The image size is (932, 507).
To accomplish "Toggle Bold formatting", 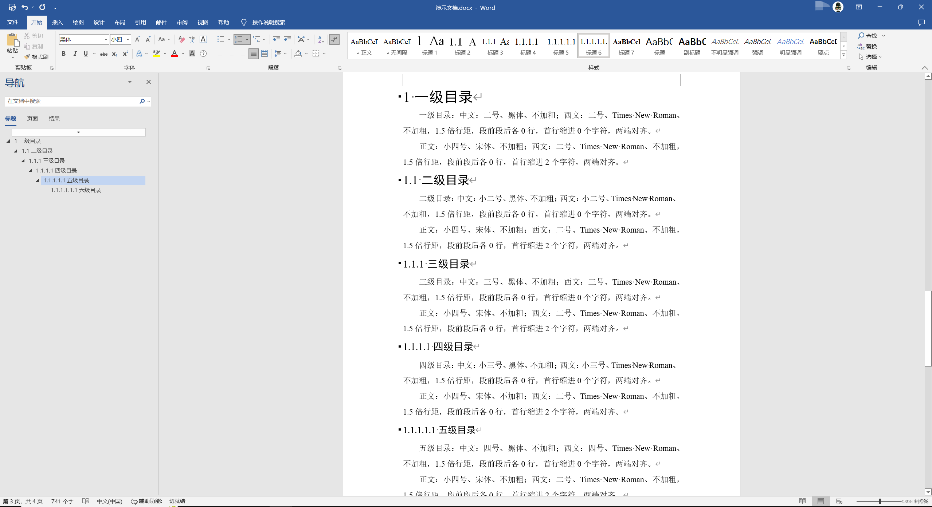I will click(x=64, y=54).
